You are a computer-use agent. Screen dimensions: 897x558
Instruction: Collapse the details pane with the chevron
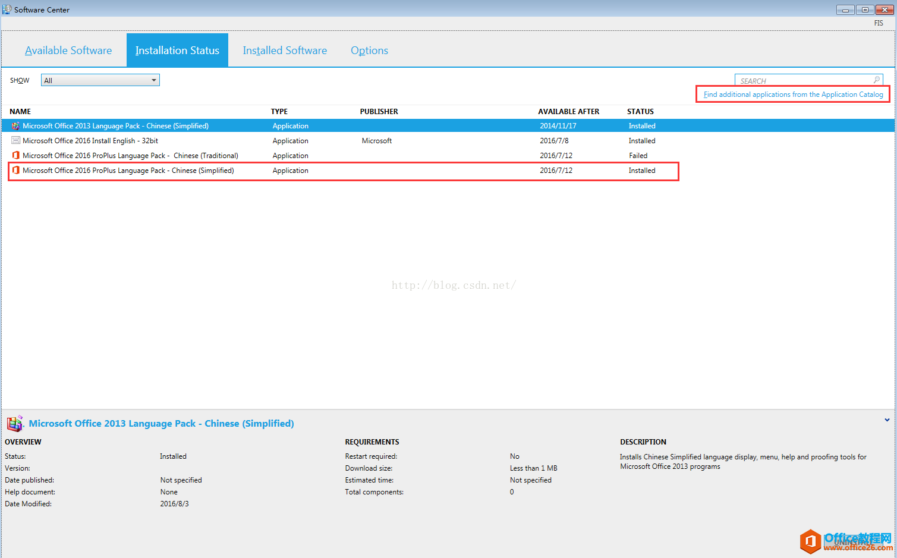(887, 420)
